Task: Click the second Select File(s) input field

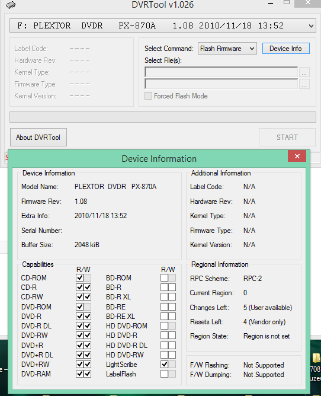Action: coord(221,84)
